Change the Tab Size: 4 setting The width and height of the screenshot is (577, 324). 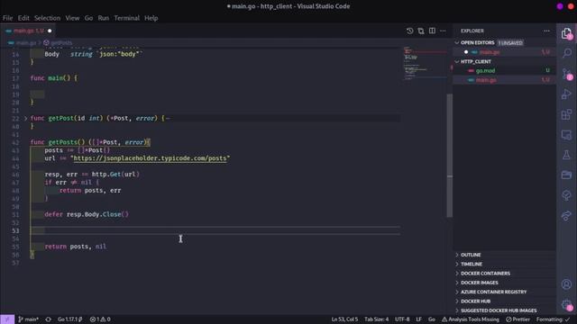tap(377, 319)
